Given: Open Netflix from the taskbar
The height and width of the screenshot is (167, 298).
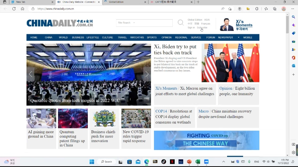Looking at the screenshot, I should coord(172,162).
